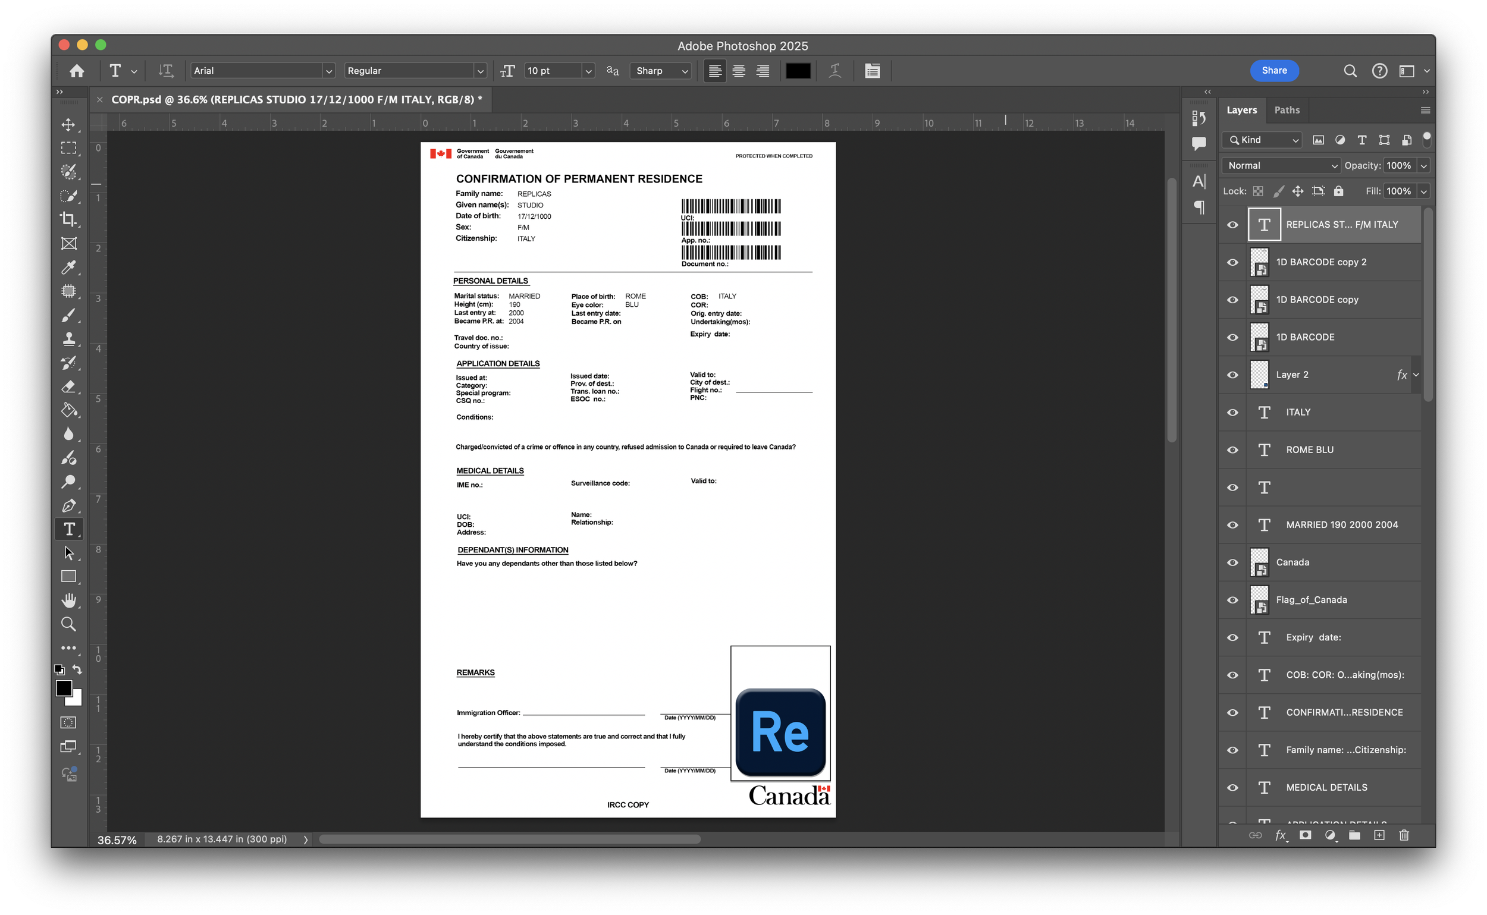Image resolution: width=1487 pixels, height=915 pixels.
Task: Hide the ROME BLU text layer
Action: (x=1232, y=449)
